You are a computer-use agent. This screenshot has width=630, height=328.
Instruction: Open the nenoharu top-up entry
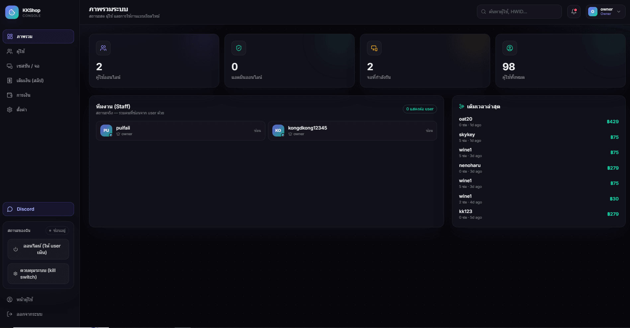click(x=539, y=168)
